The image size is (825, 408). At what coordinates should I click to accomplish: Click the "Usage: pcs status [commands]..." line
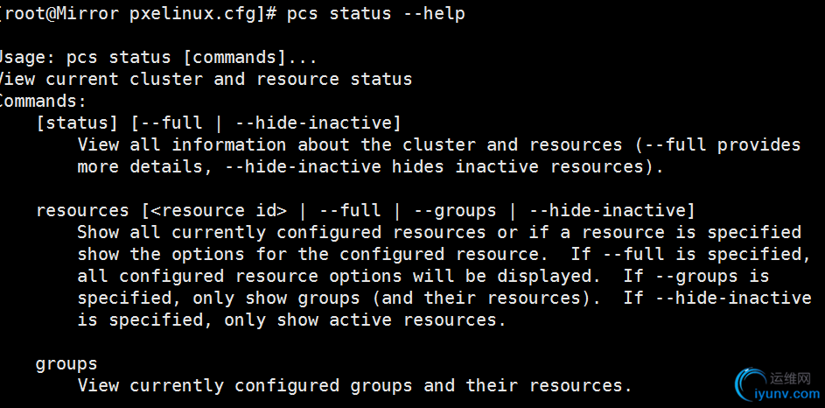click(x=157, y=58)
